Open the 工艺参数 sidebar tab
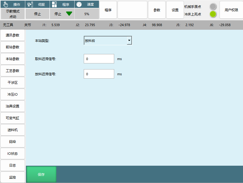The width and height of the screenshot is (243, 183). point(12,71)
